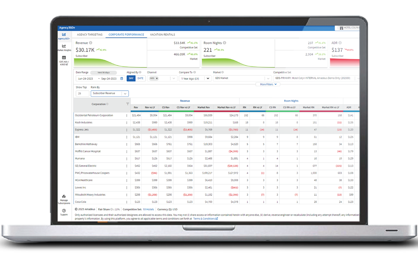The width and height of the screenshot is (418, 260).
Task: Click the Sep-24-2023 end date
Action: pyautogui.click(x=109, y=79)
